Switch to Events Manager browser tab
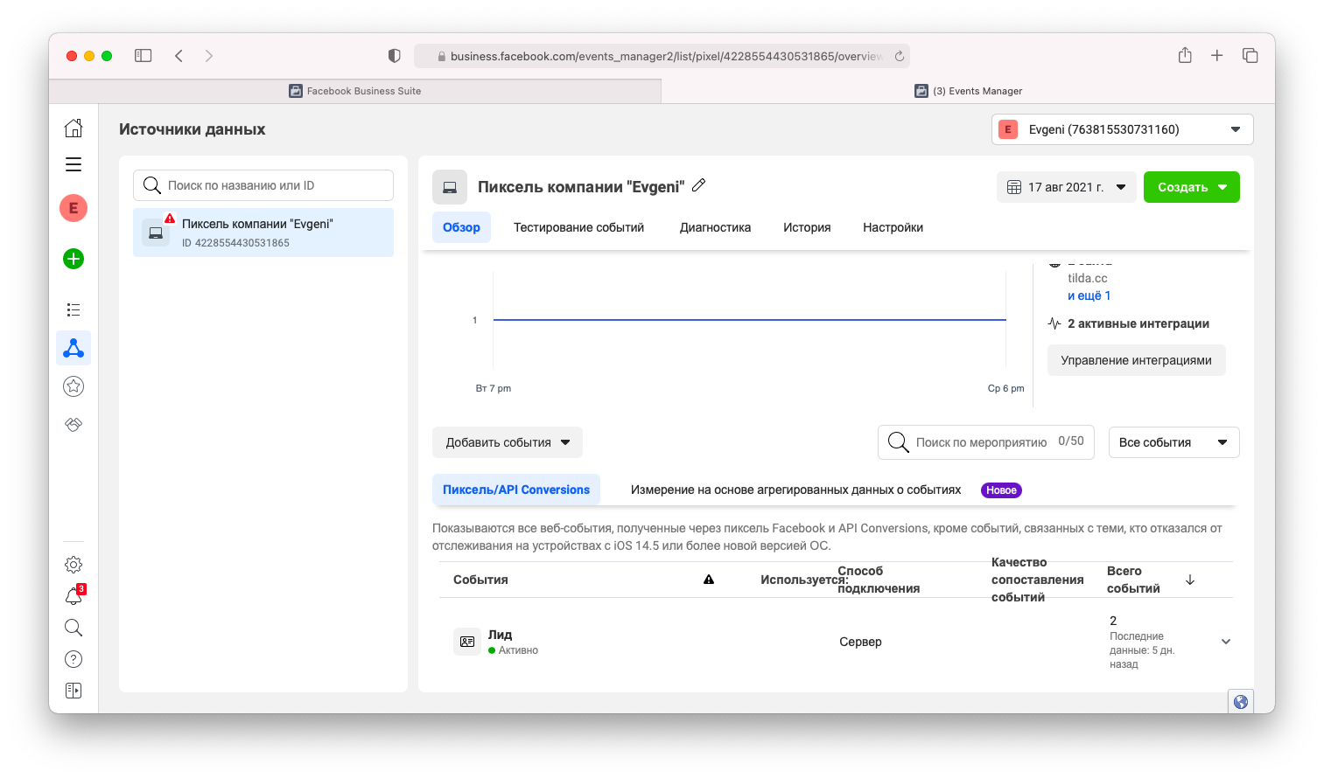This screenshot has width=1324, height=778. pyautogui.click(x=968, y=91)
